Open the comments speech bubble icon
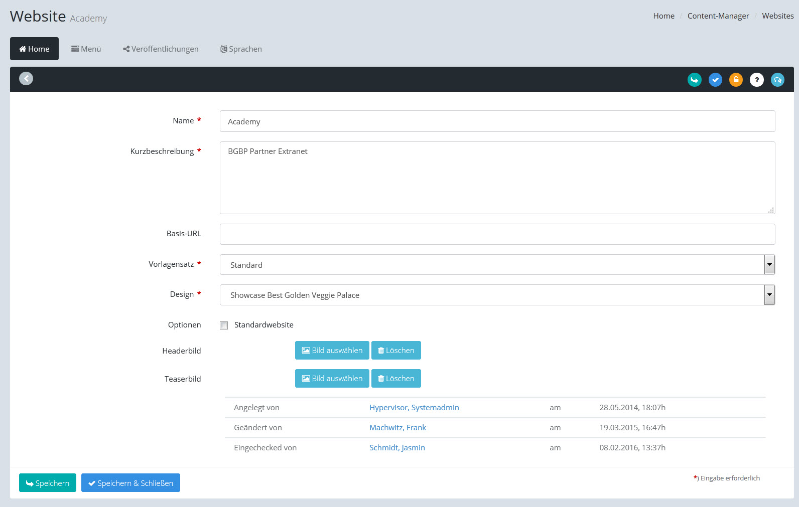 777,80
